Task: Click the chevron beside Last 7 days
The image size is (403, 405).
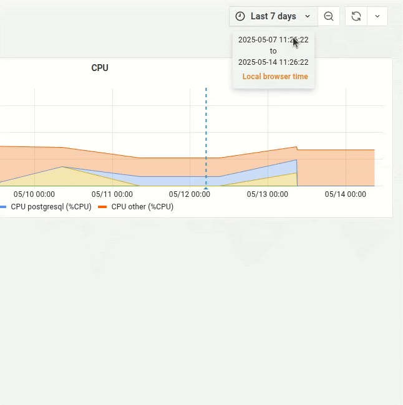Action: point(308,16)
